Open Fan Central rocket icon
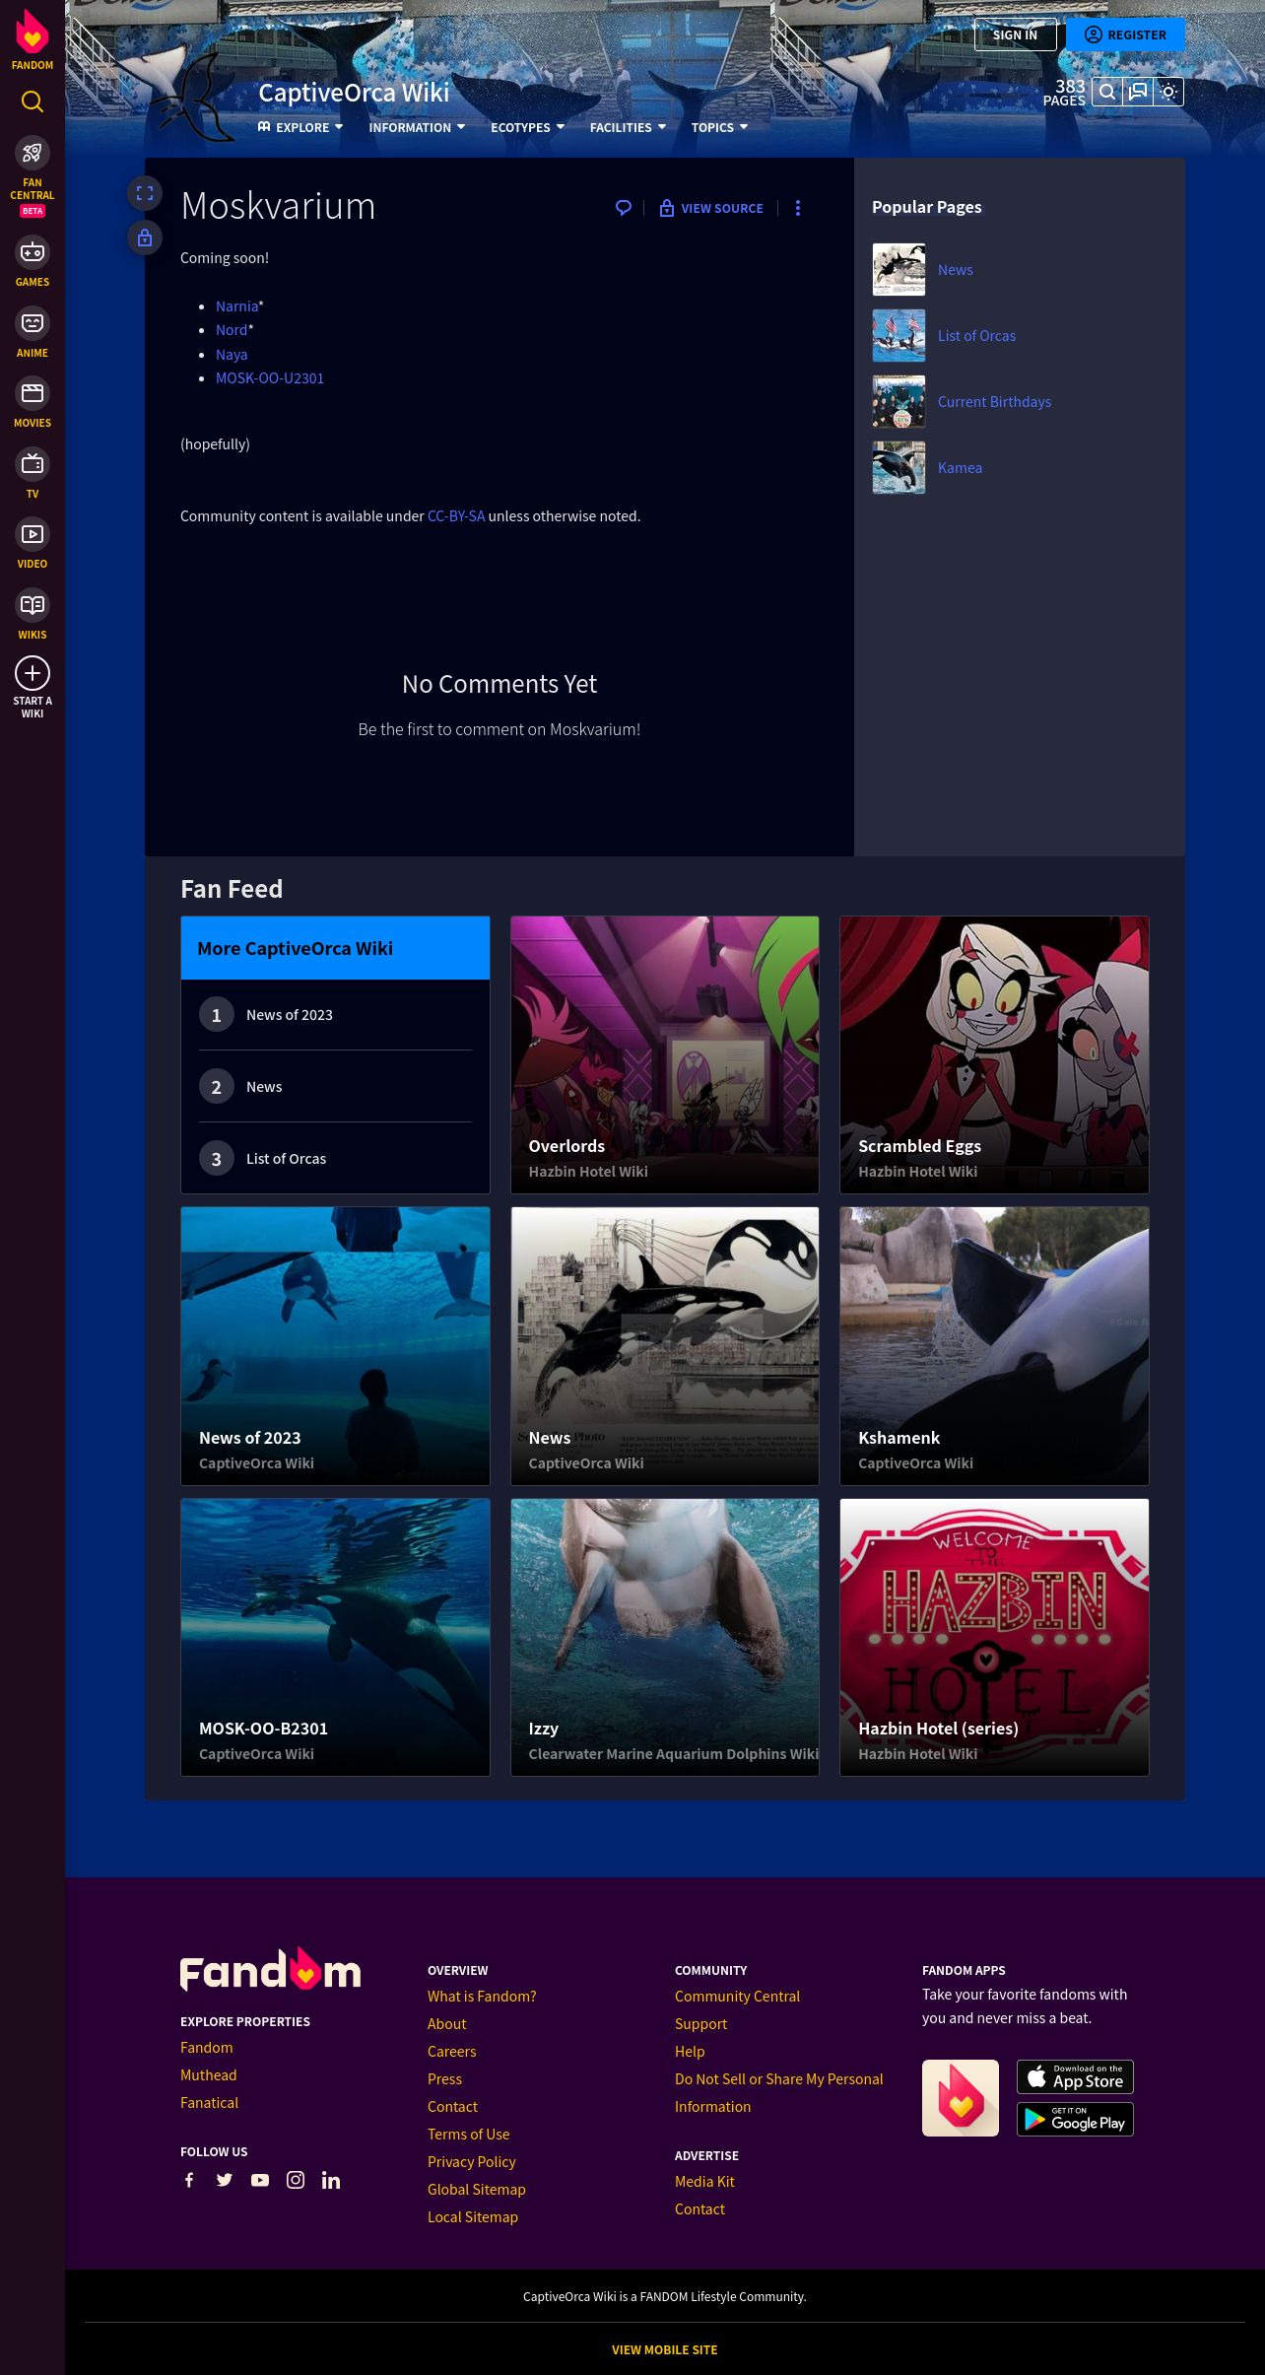The height and width of the screenshot is (2375, 1265). 33,153
